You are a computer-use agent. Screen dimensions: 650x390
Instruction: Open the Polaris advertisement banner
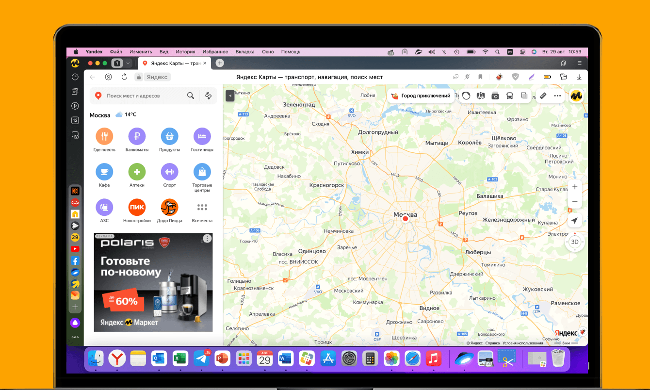pyautogui.click(x=153, y=282)
